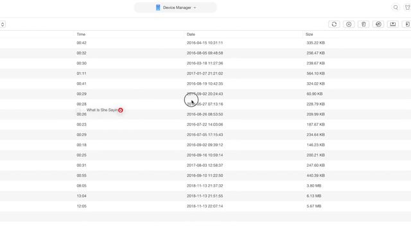Click size value 564.10 KB
The height and width of the screenshot is (231, 411).
[x=315, y=73]
